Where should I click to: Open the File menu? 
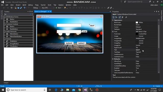point(2,5)
